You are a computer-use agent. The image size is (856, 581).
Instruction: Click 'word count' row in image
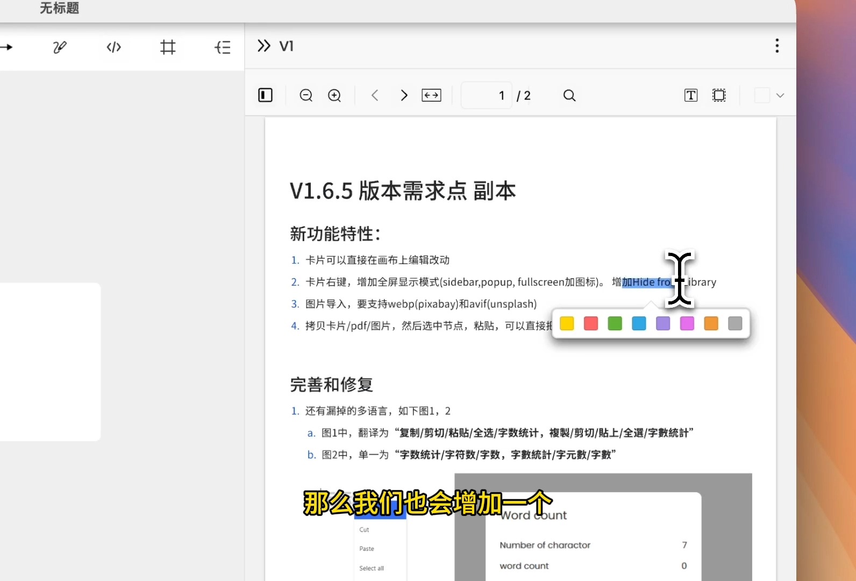tap(593, 566)
